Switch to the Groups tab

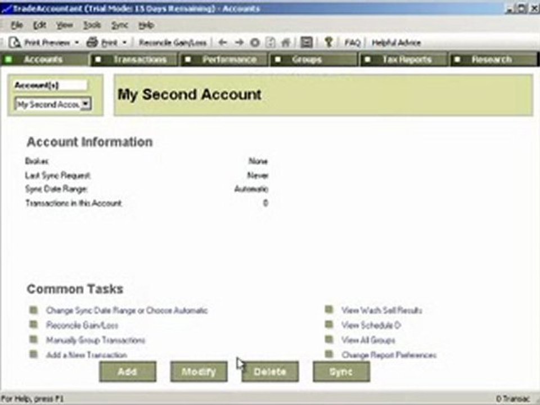tap(314, 59)
